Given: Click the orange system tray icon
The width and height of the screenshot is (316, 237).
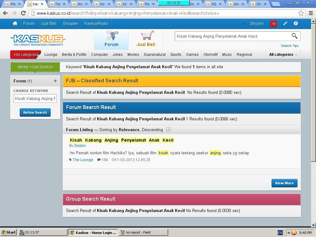Looking at the screenshot, I should 294,233.
